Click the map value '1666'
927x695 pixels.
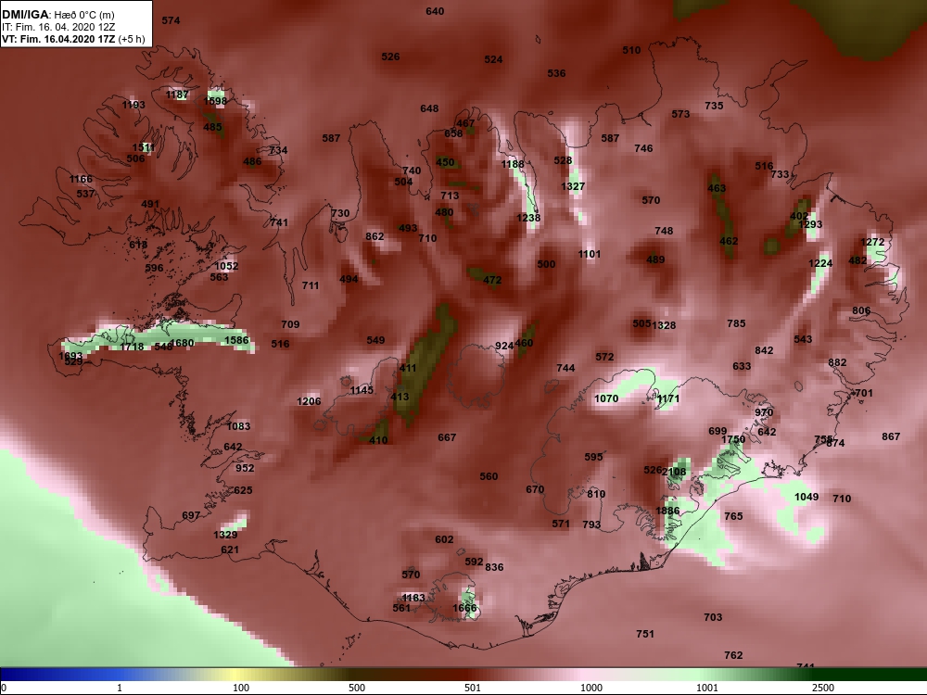pos(464,608)
